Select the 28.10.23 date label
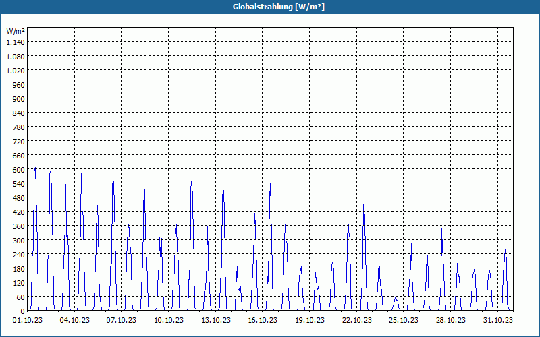The image size is (540, 337). (450, 321)
